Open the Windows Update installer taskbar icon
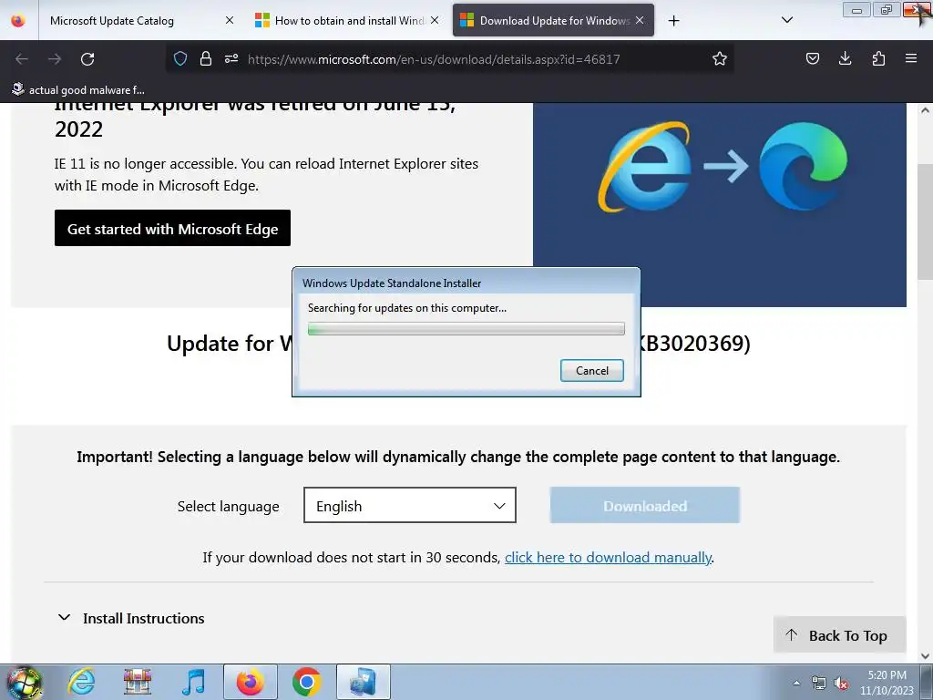The width and height of the screenshot is (933, 700). 364,682
